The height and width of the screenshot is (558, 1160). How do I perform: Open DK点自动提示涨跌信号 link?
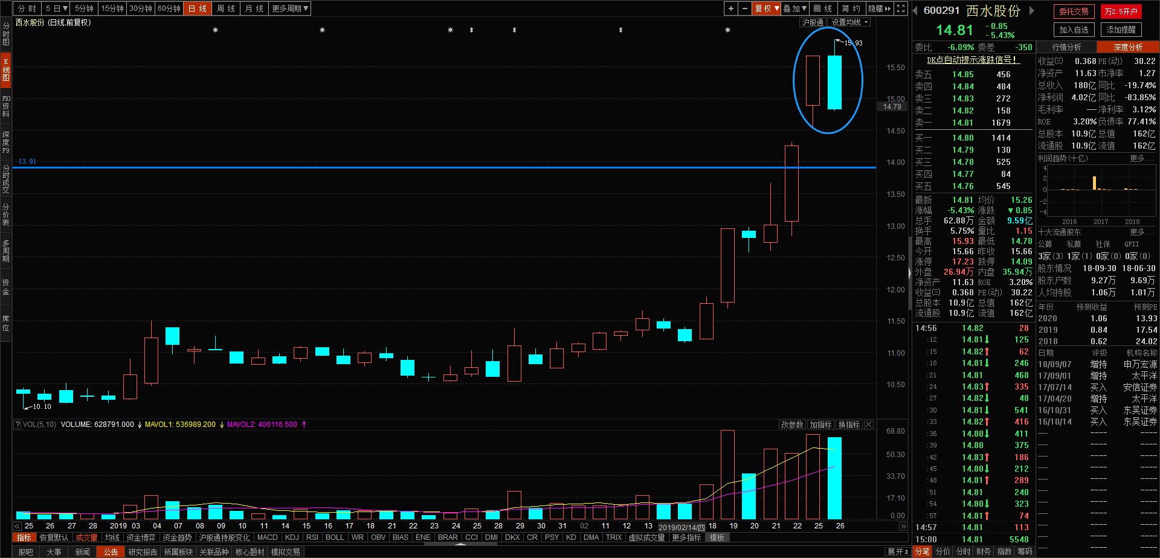[x=973, y=60]
